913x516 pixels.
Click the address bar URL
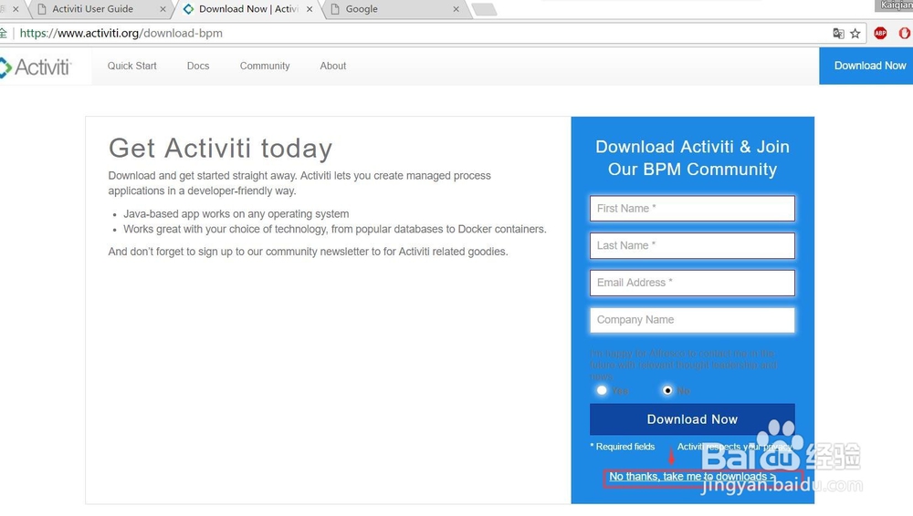coord(121,33)
